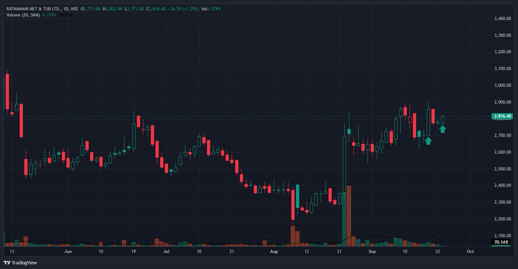Click the tallest red volume bar in late August
This screenshot has width=518, height=269.
click(x=349, y=216)
